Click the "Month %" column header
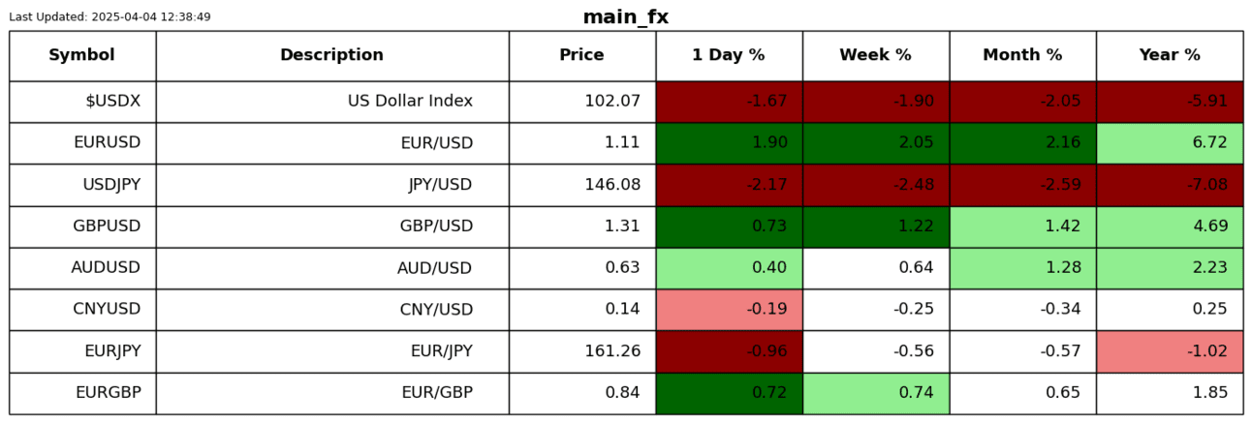Screen dimensions: 1252x423 (x=1022, y=56)
